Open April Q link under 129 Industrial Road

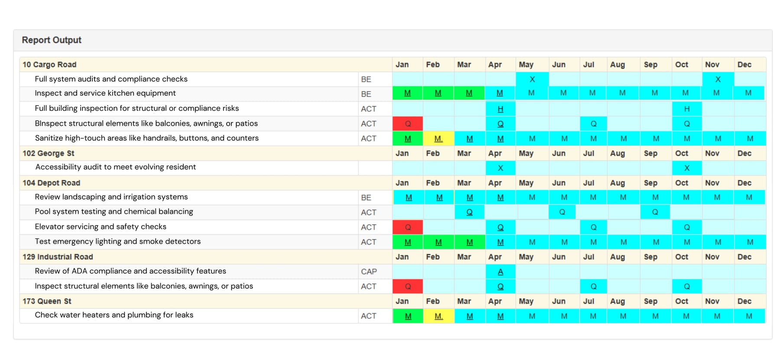[500, 287]
